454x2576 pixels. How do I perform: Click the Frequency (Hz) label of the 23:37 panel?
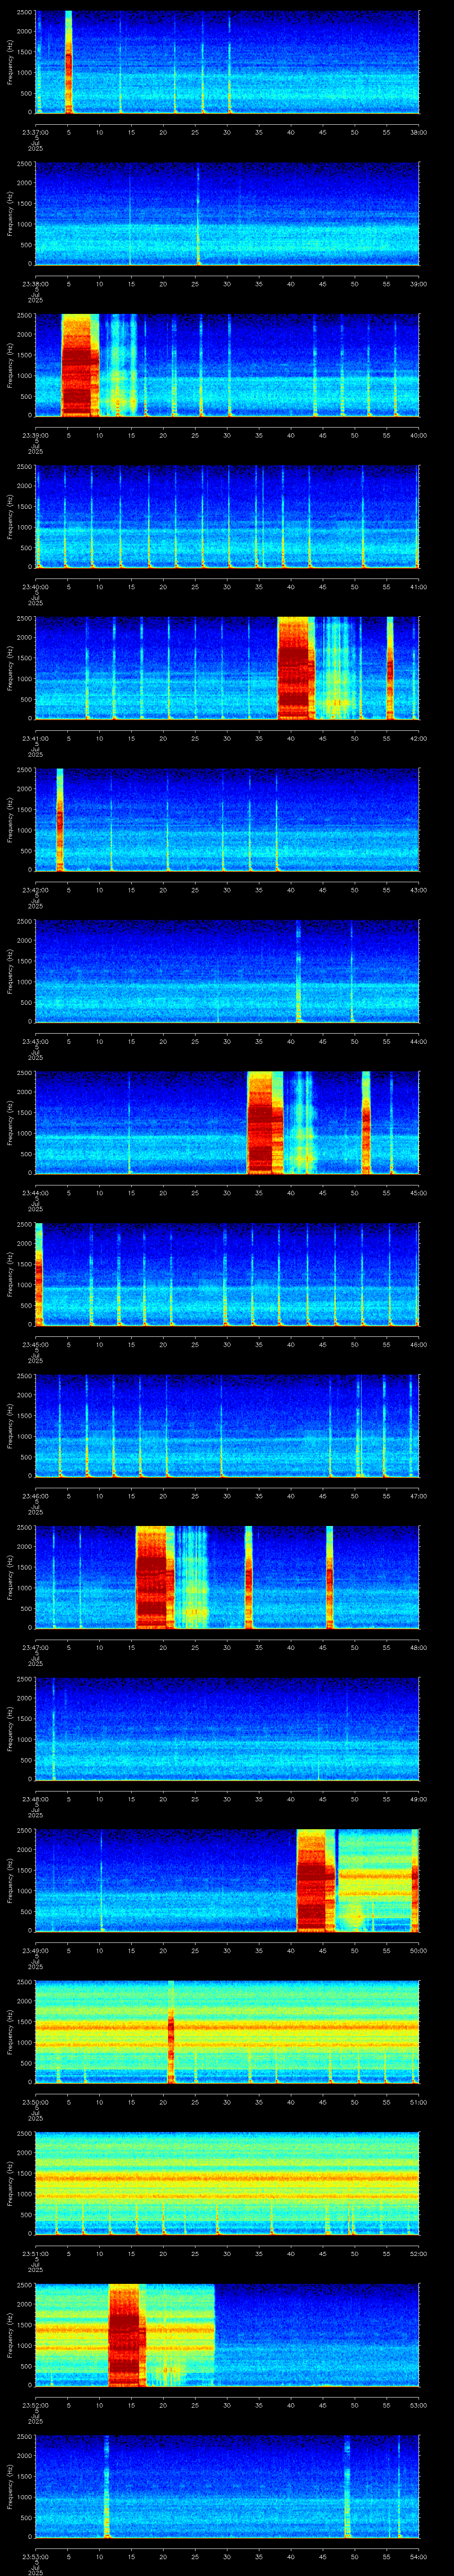[x=10, y=62]
